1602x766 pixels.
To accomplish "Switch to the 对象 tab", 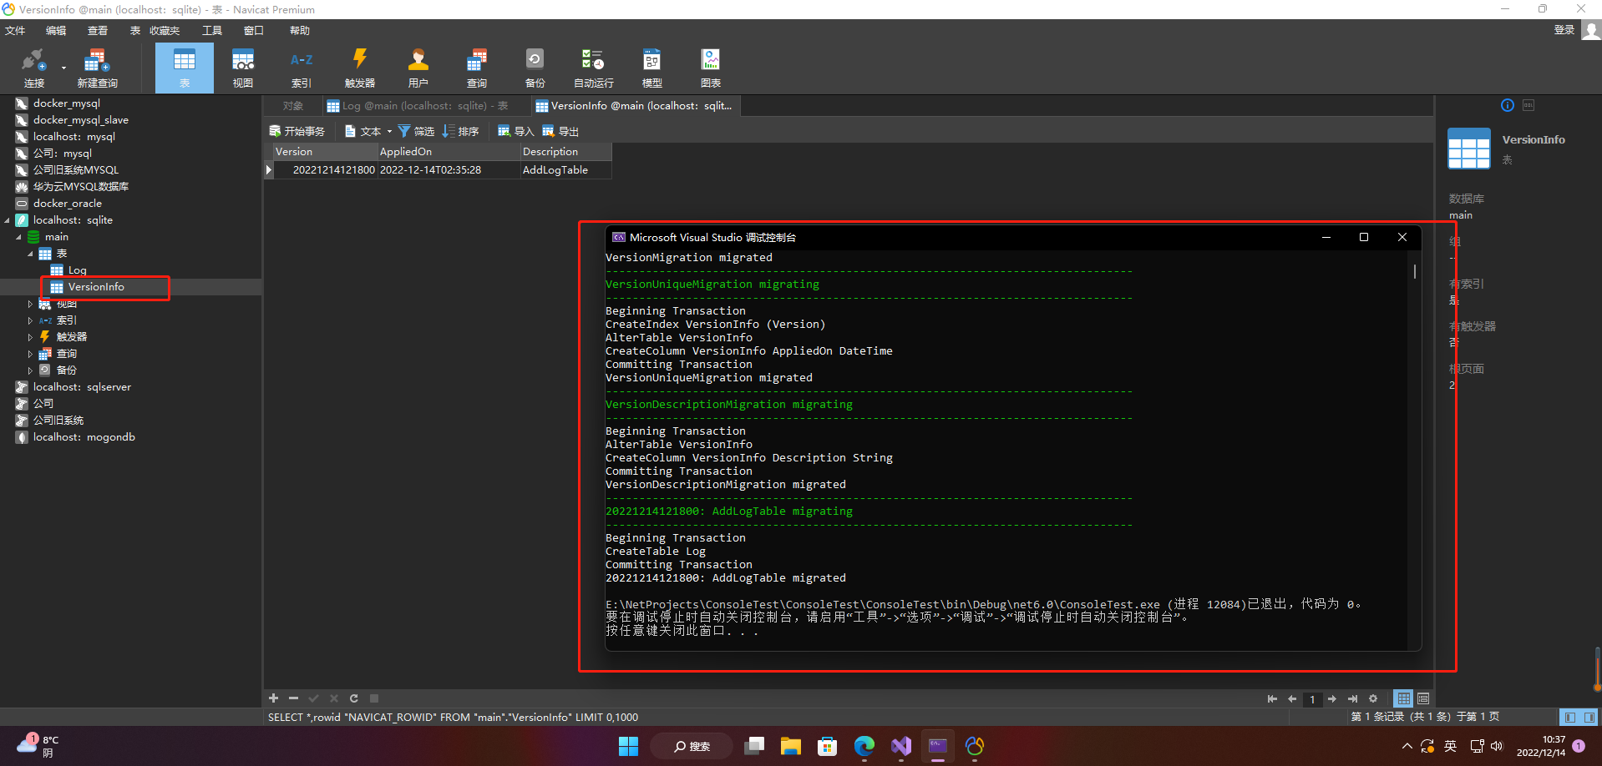I will [292, 106].
